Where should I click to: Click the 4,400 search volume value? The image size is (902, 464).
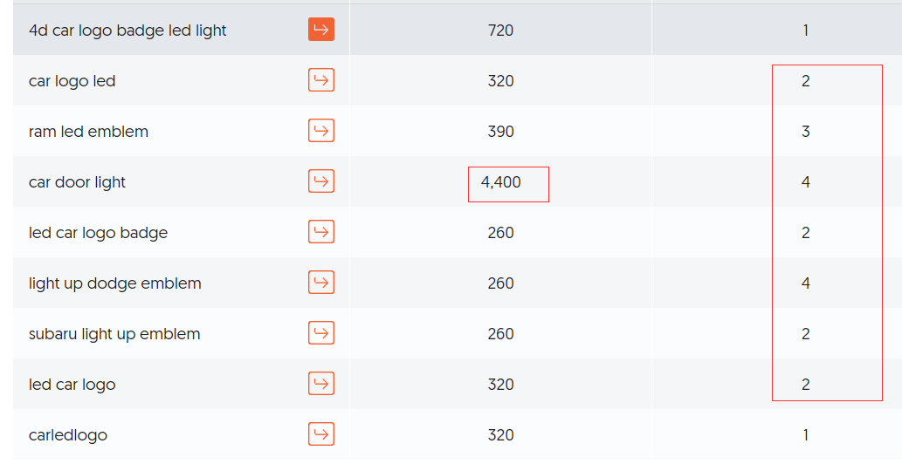(500, 182)
